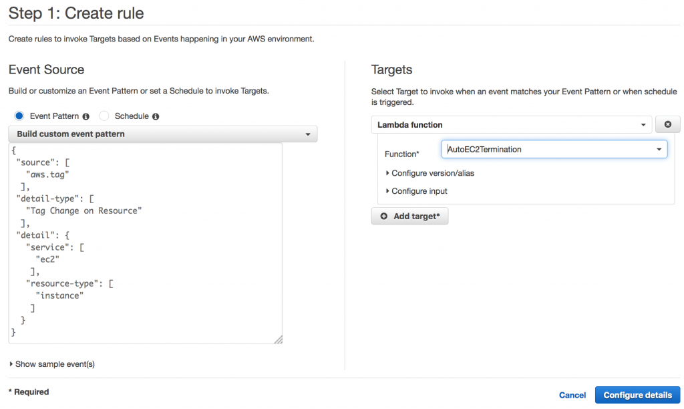The width and height of the screenshot is (684, 409).
Task: Select the Schedule radio button
Action: point(104,116)
